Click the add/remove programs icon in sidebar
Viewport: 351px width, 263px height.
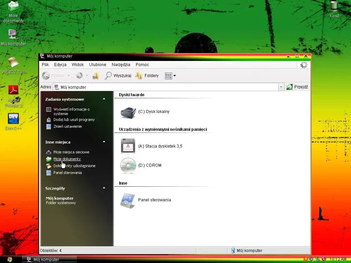[x=49, y=120]
